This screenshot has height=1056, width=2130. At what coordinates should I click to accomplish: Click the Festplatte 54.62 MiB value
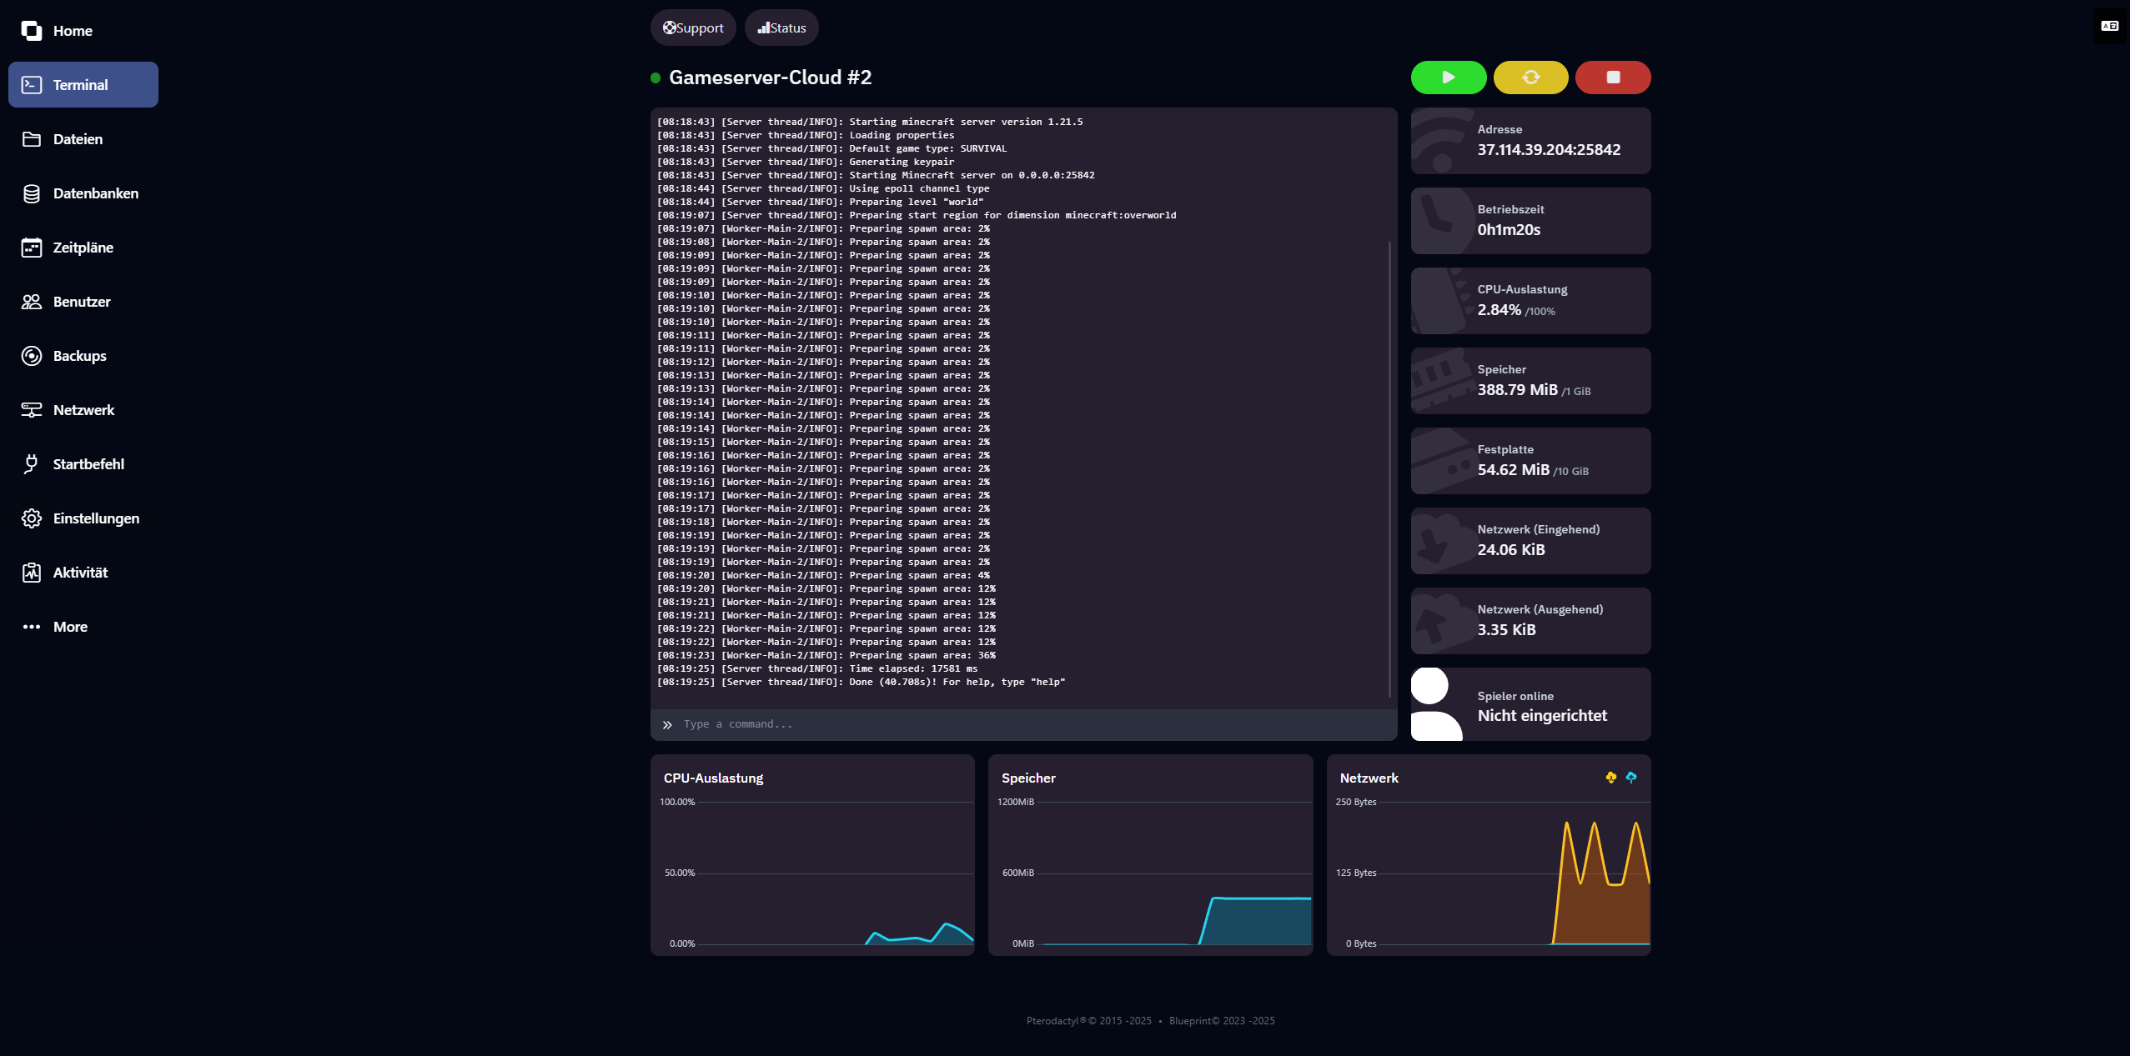pyautogui.click(x=1513, y=470)
